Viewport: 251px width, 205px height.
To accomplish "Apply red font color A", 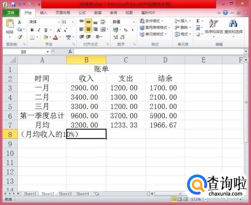I will [x=55, y=37].
